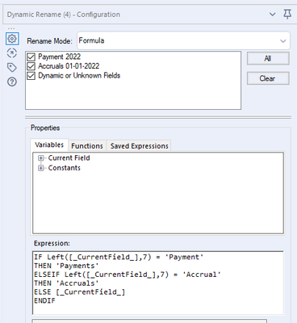Switch to the Functions tab
Screen dimensions: 297x323
(87, 146)
